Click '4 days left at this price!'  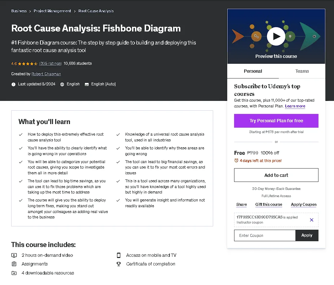(x=260, y=161)
